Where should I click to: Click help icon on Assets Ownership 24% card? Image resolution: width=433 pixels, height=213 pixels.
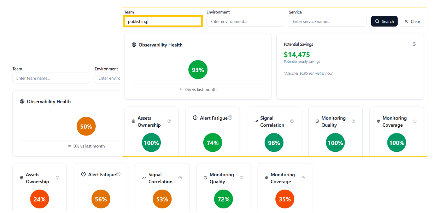click(x=58, y=178)
